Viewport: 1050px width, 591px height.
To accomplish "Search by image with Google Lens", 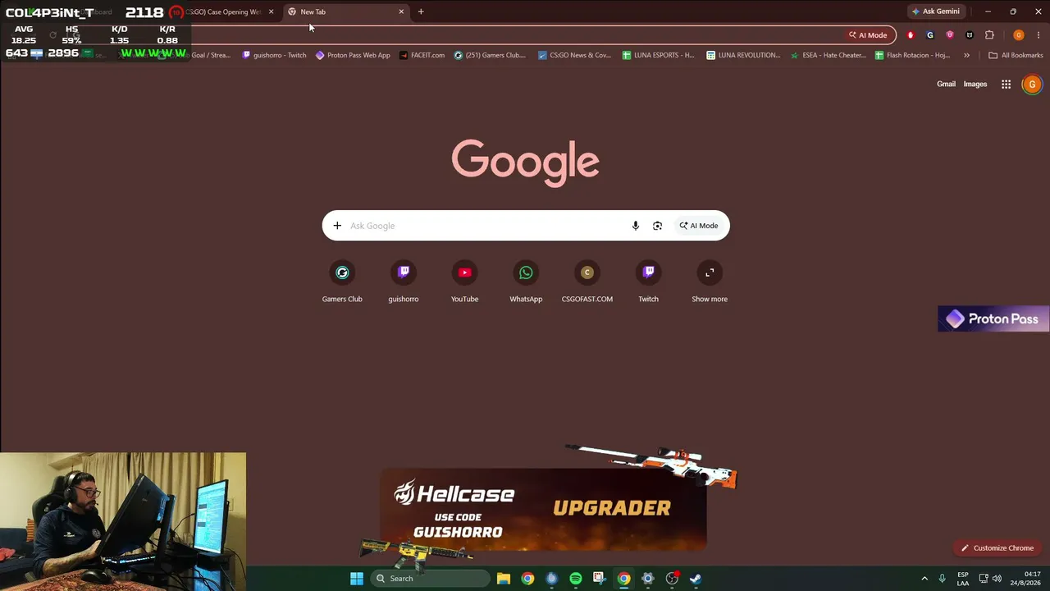I will pyautogui.click(x=657, y=226).
